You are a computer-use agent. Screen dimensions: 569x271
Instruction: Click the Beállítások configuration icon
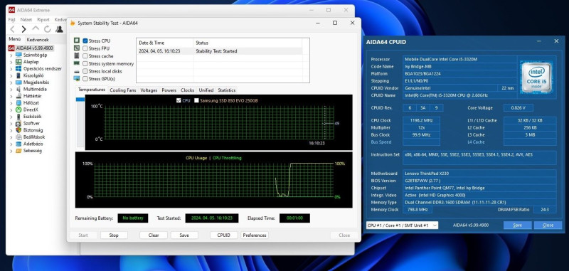click(x=18, y=137)
